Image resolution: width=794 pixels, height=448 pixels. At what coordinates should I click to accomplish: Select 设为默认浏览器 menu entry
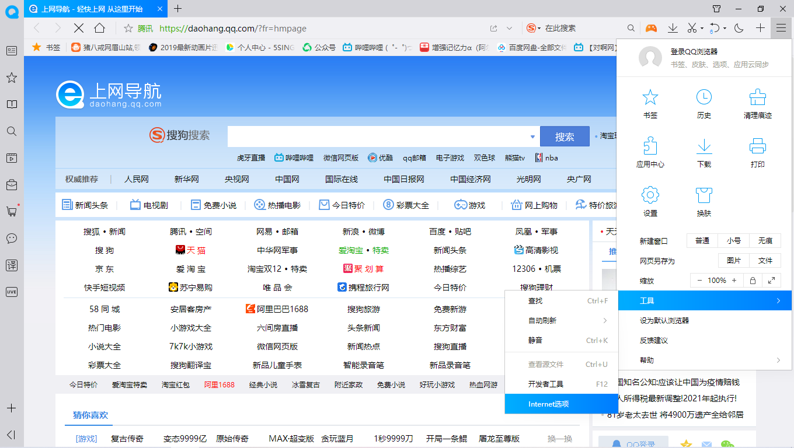[x=704, y=320]
